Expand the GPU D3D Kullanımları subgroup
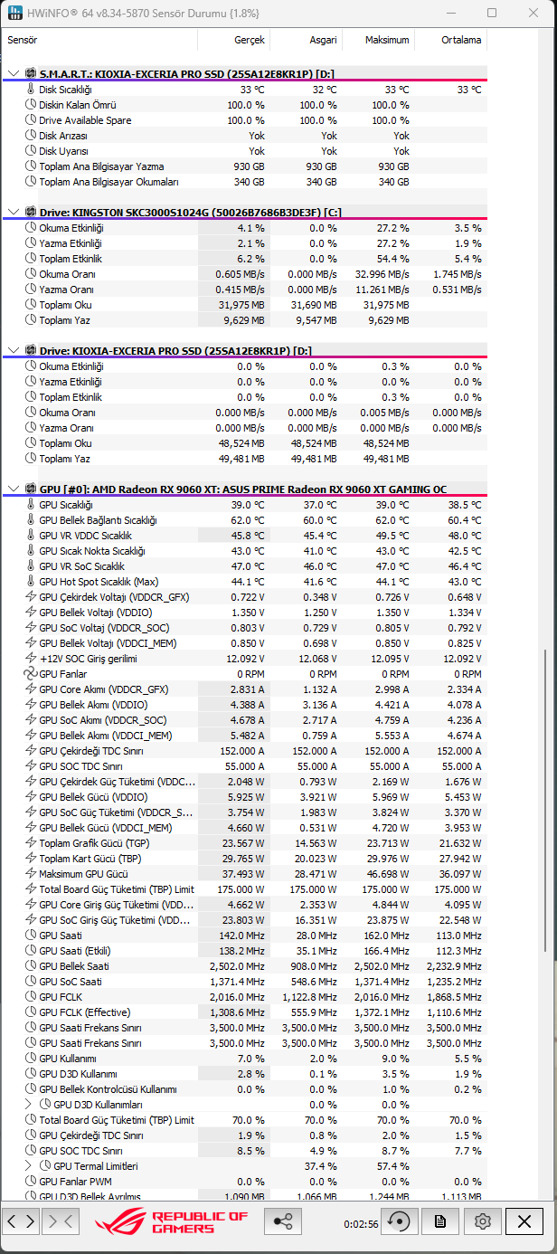This screenshot has width=557, height=1254. pos(28,1105)
